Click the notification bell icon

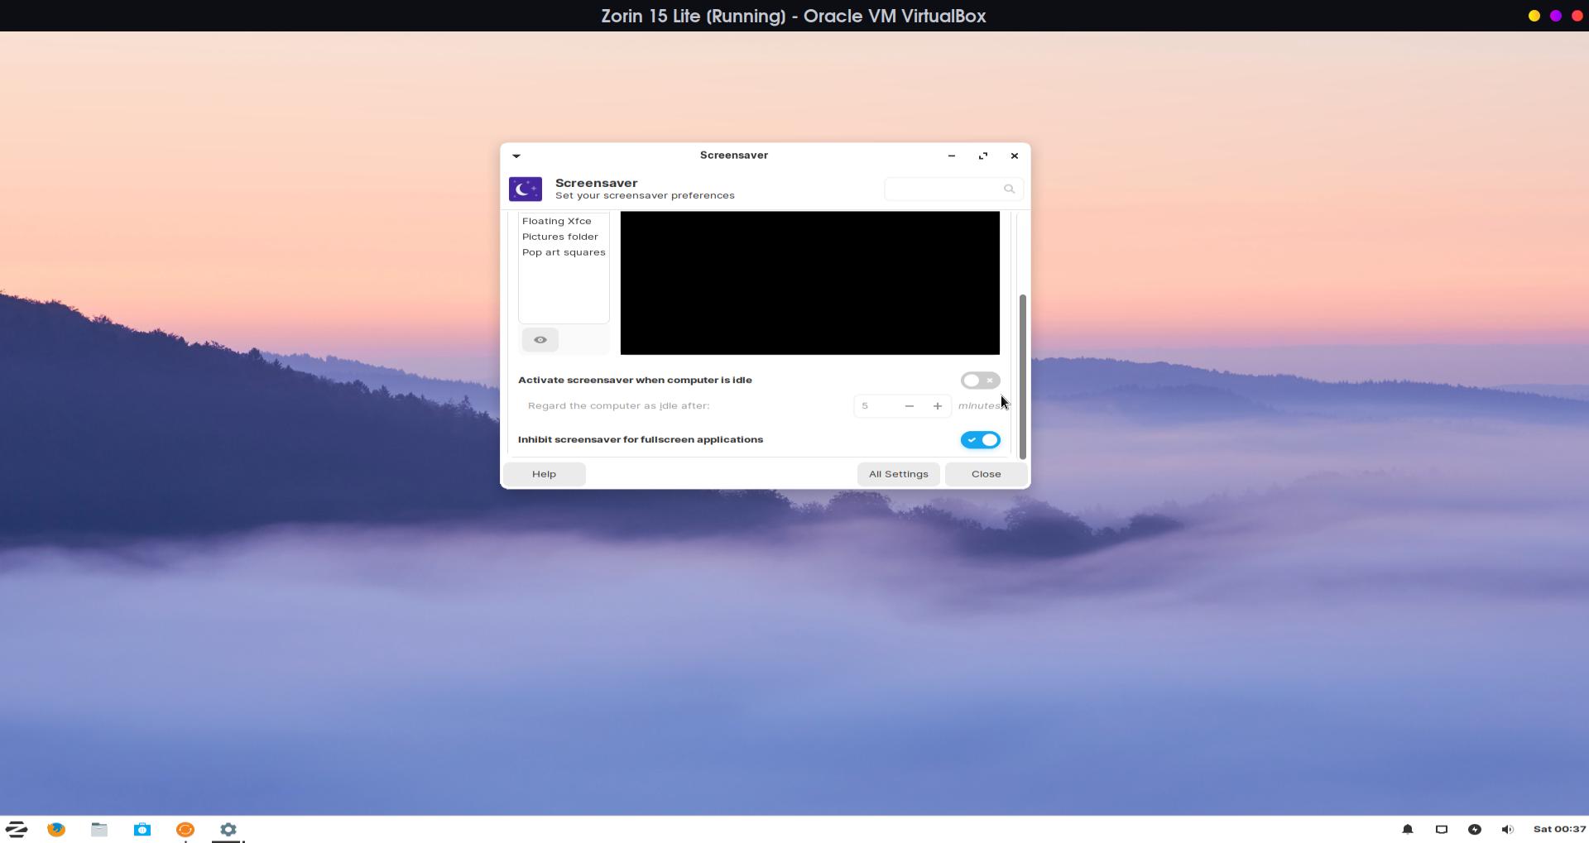(x=1407, y=829)
